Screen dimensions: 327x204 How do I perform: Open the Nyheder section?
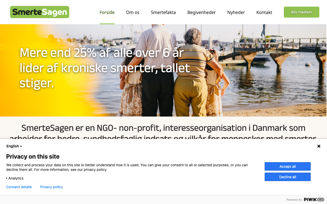pos(236,12)
